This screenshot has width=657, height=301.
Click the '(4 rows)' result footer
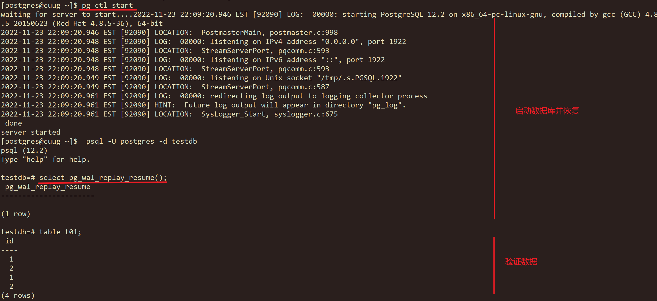coord(18,295)
